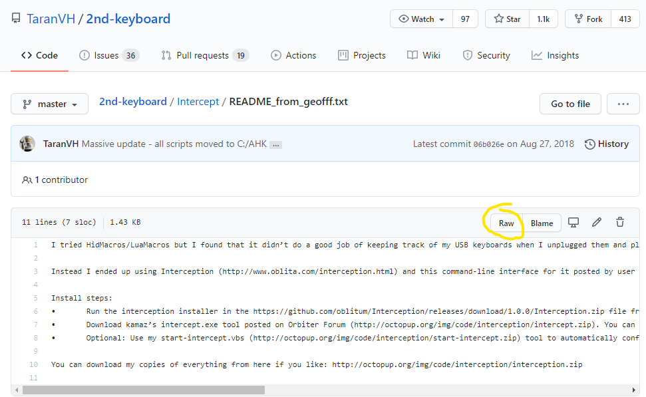
Task: Expand the master branch dropdown
Action: pyautogui.click(x=50, y=104)
